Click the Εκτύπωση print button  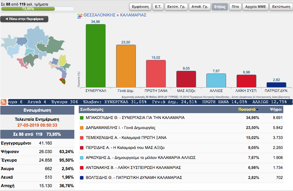pyautogui.click(x=280, y=6)
